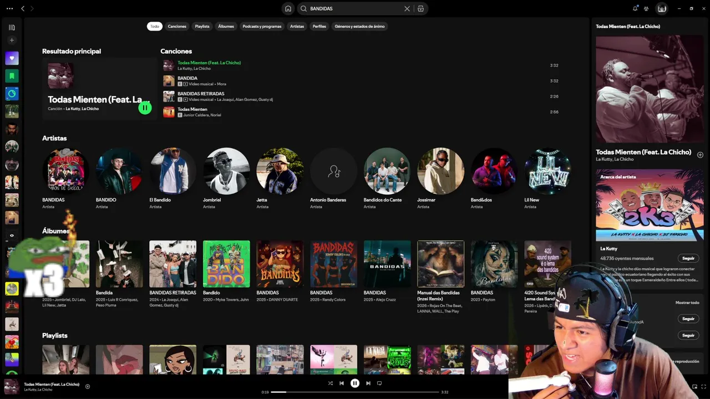The image size is (710, 399).
Task: Select the Artistas filter chip
Action: [297, 26]
